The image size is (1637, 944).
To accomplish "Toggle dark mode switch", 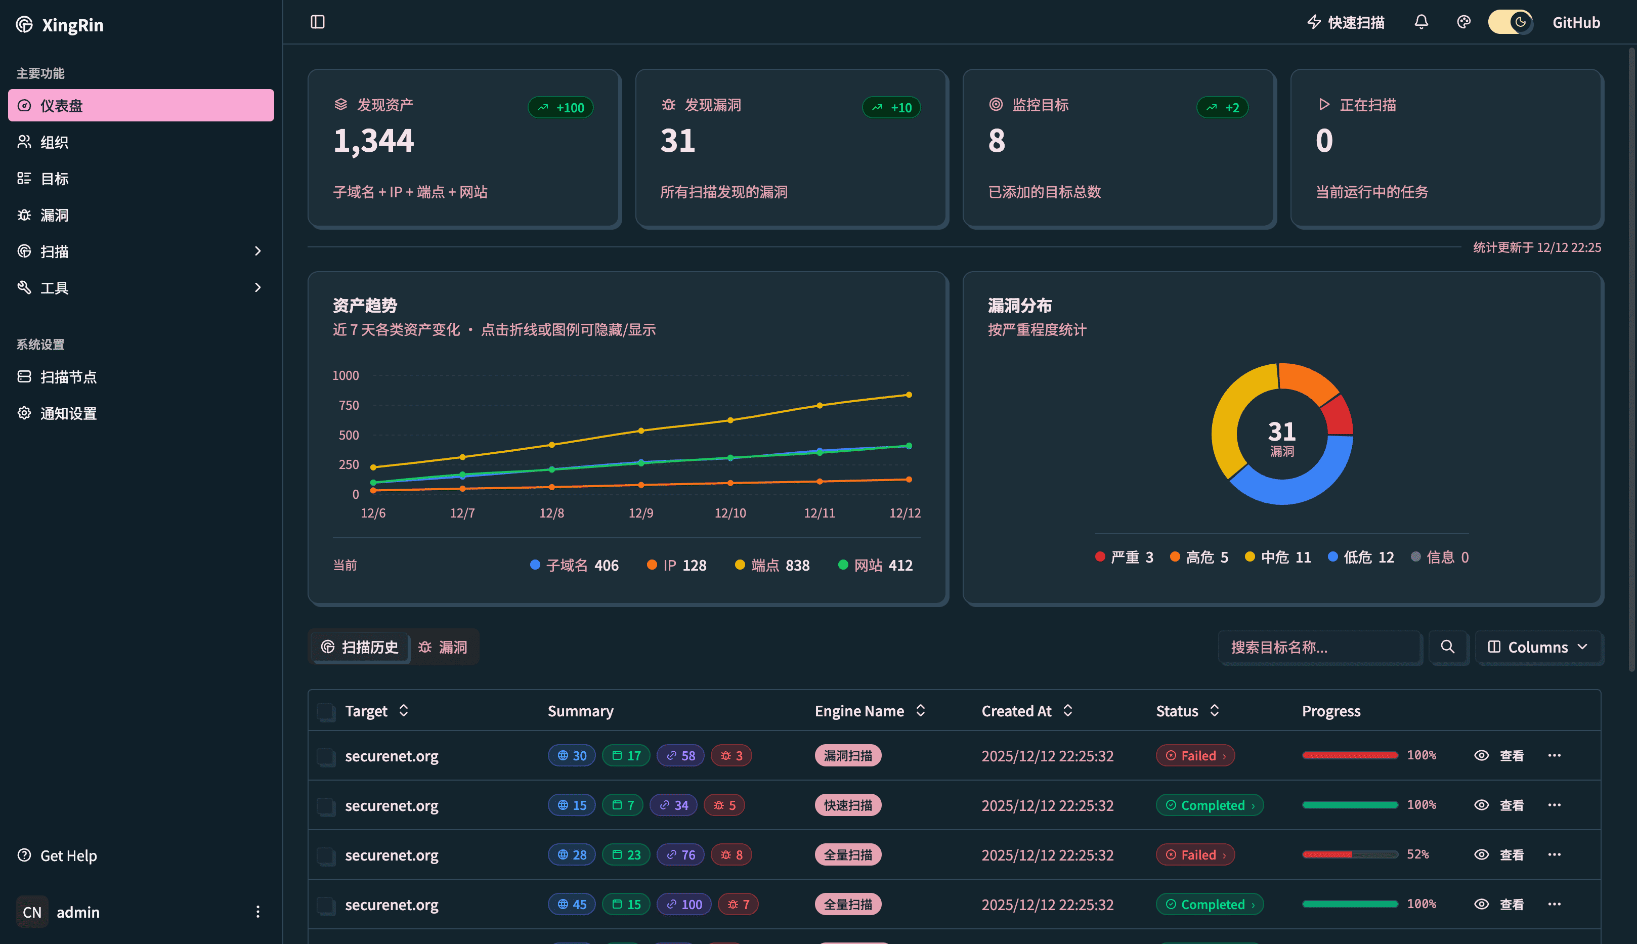I will 1510,22.
